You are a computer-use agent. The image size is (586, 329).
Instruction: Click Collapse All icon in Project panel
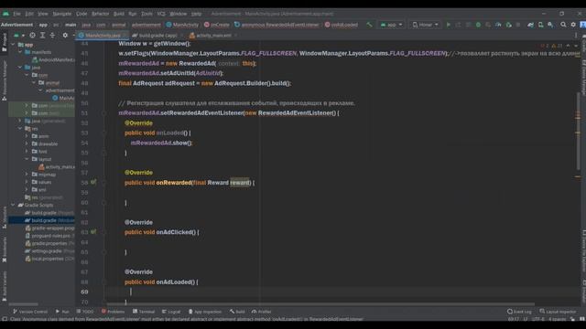[x=52, y=35]
